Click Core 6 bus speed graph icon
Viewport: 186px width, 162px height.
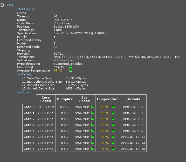(x=93, y=142)
